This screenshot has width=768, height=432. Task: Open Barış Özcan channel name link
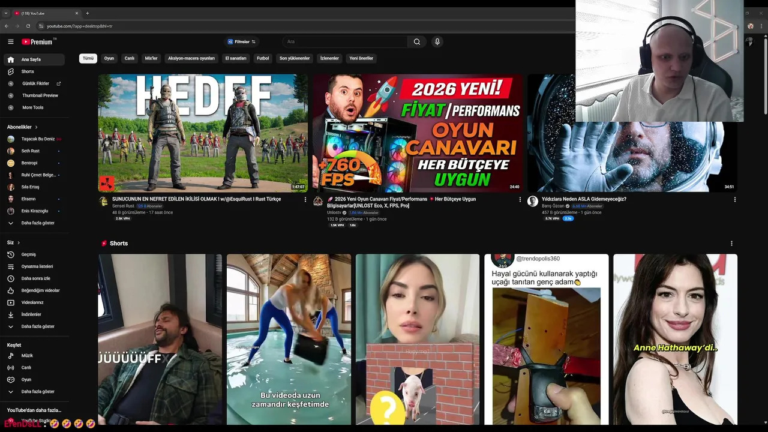point(553,206)
